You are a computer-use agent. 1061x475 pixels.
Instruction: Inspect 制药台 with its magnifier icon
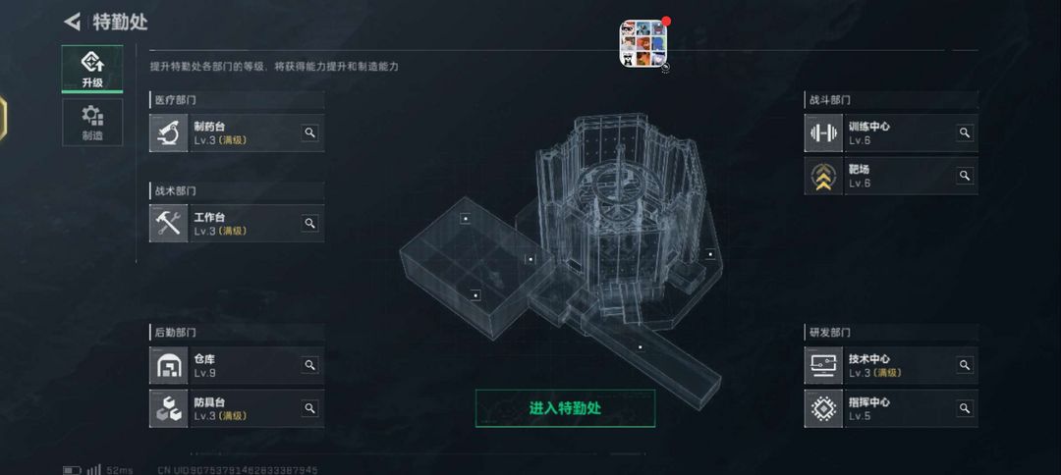pos(309,132)
